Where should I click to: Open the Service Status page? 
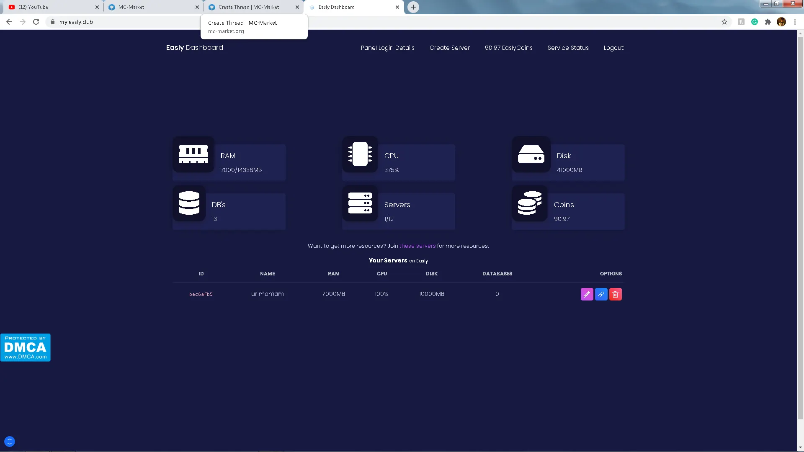tap(568, 48)
